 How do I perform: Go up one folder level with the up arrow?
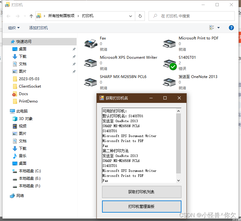point(31,16)
